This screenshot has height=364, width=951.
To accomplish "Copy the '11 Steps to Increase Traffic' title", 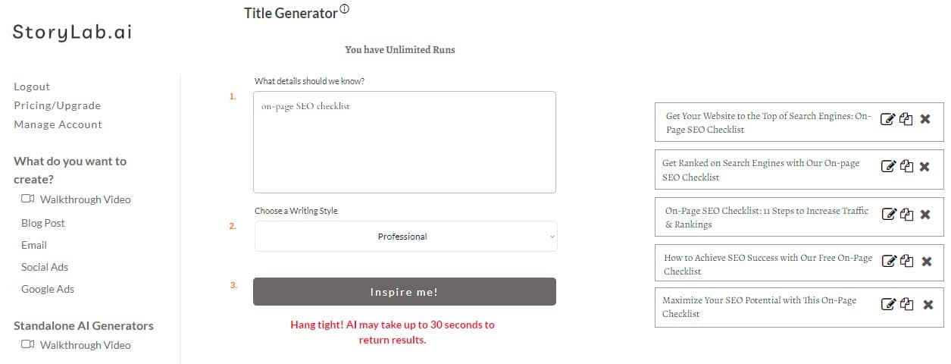I will click(907, 215).
